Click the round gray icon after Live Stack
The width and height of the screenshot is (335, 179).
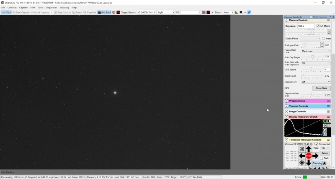click(114, 13)
